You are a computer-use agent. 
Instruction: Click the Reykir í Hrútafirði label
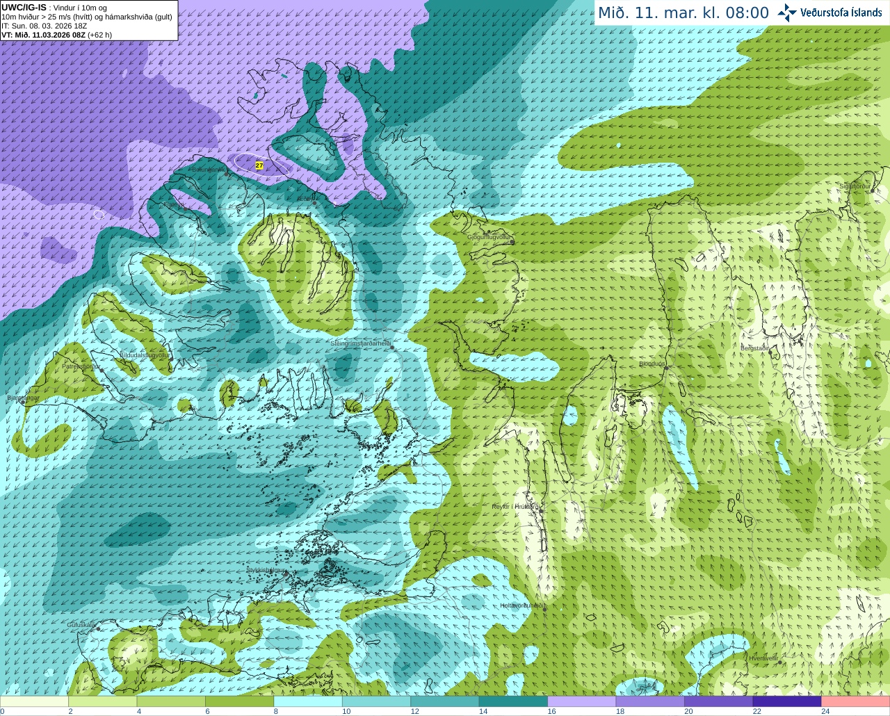tap(517, 507)
